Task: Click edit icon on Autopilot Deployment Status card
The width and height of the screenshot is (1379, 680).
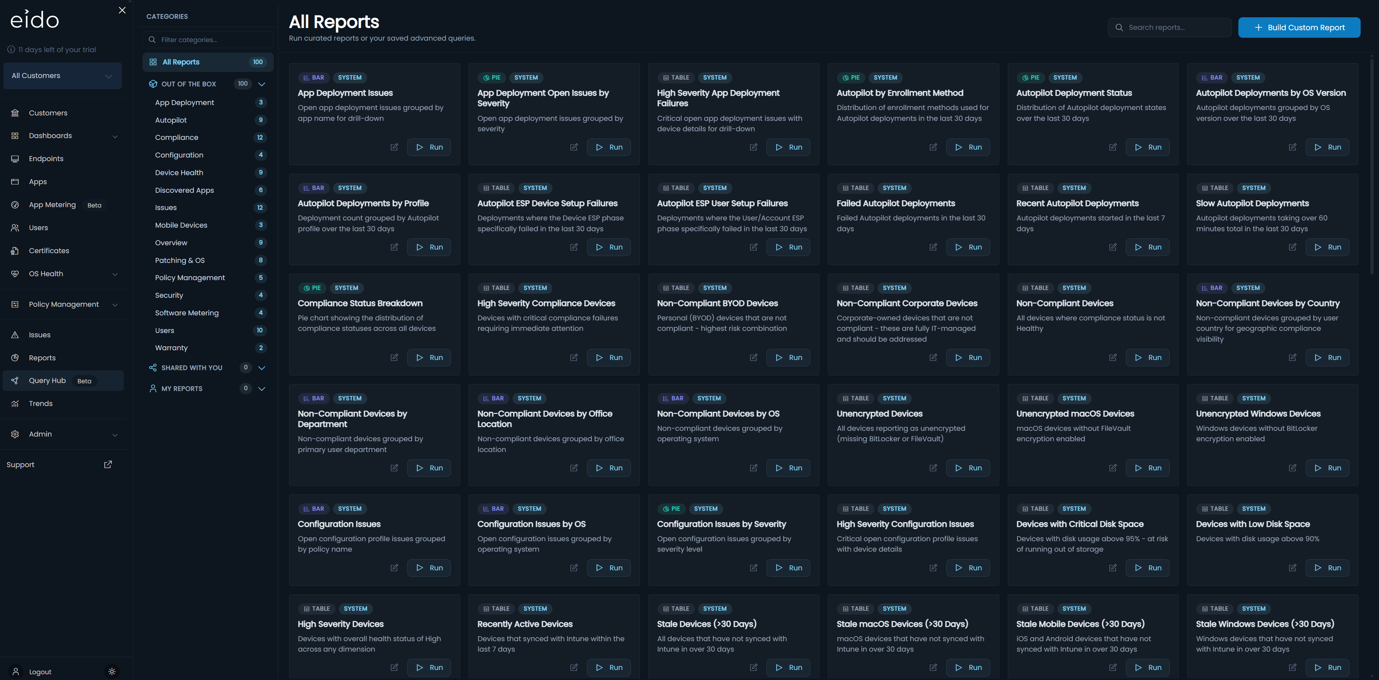Action: click(1113, 147)
